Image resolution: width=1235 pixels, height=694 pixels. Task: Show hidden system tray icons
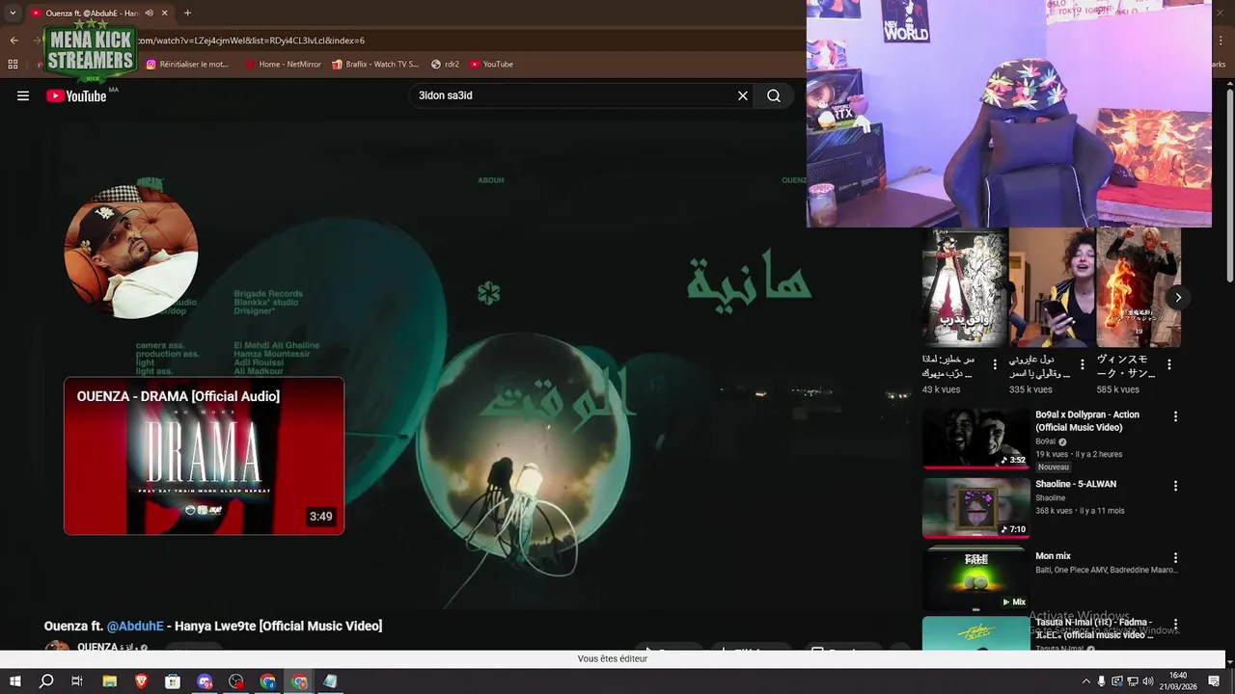1085,681
